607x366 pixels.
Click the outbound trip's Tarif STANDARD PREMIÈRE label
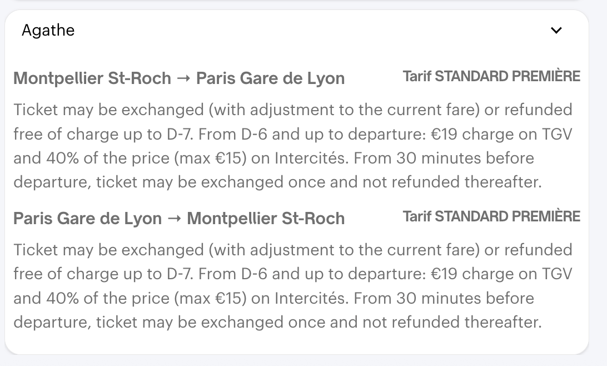[x=491, y=77]
